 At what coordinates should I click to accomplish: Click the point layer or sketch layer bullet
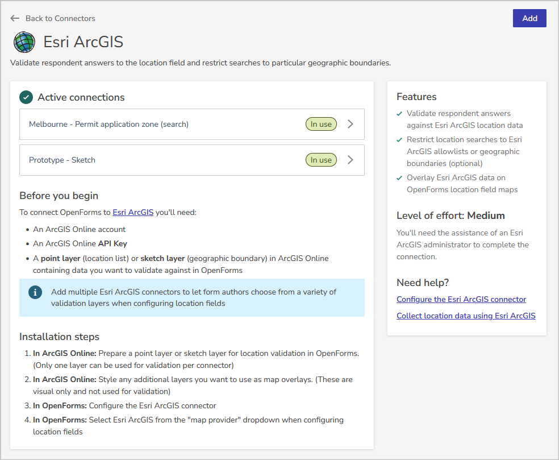pos(181,264)
